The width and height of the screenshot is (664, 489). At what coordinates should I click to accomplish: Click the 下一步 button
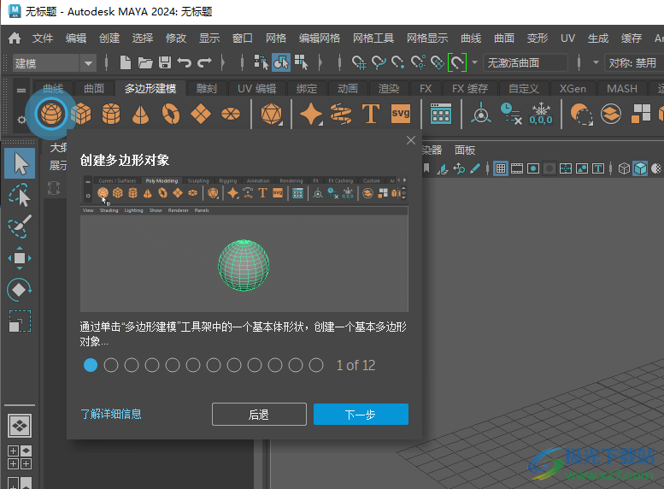[361, 414]
